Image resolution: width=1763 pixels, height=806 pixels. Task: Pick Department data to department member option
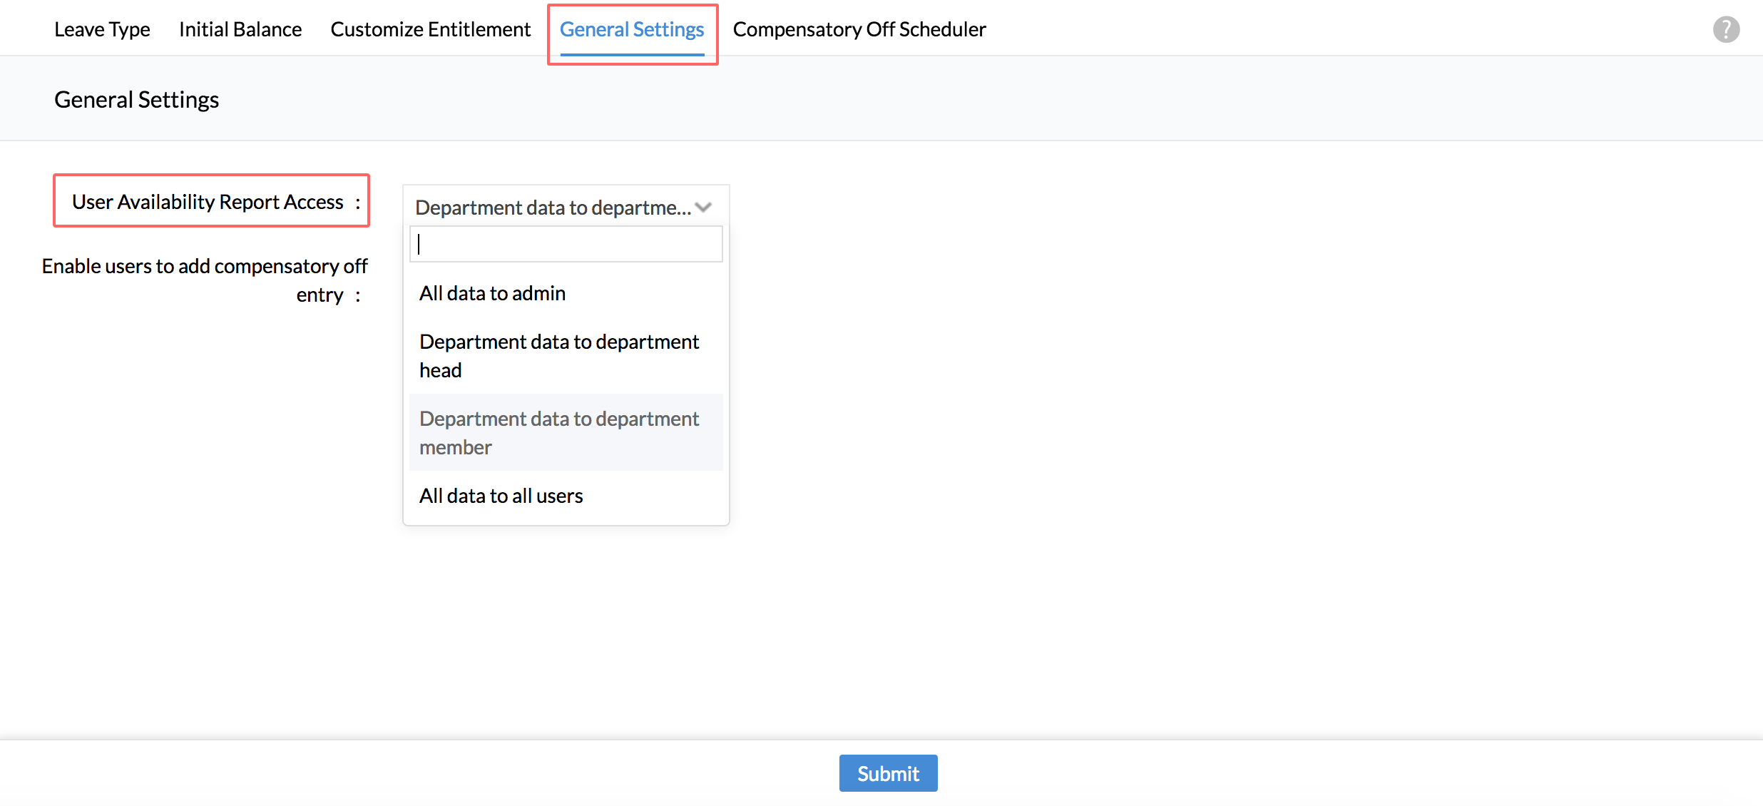pyautogui.click(x=558, y=432)
